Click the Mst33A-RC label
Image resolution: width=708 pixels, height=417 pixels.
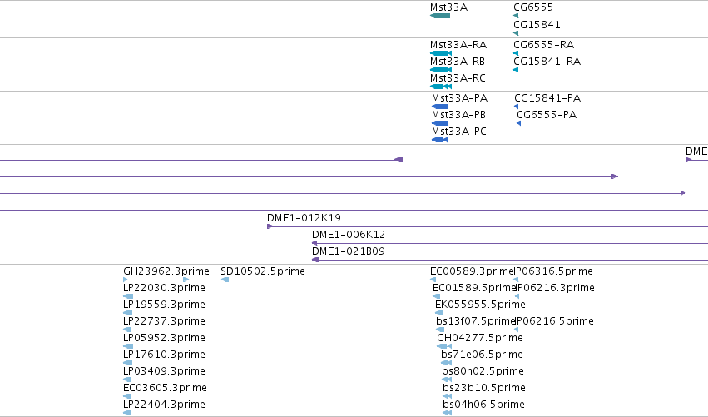[x=458, y=78]
